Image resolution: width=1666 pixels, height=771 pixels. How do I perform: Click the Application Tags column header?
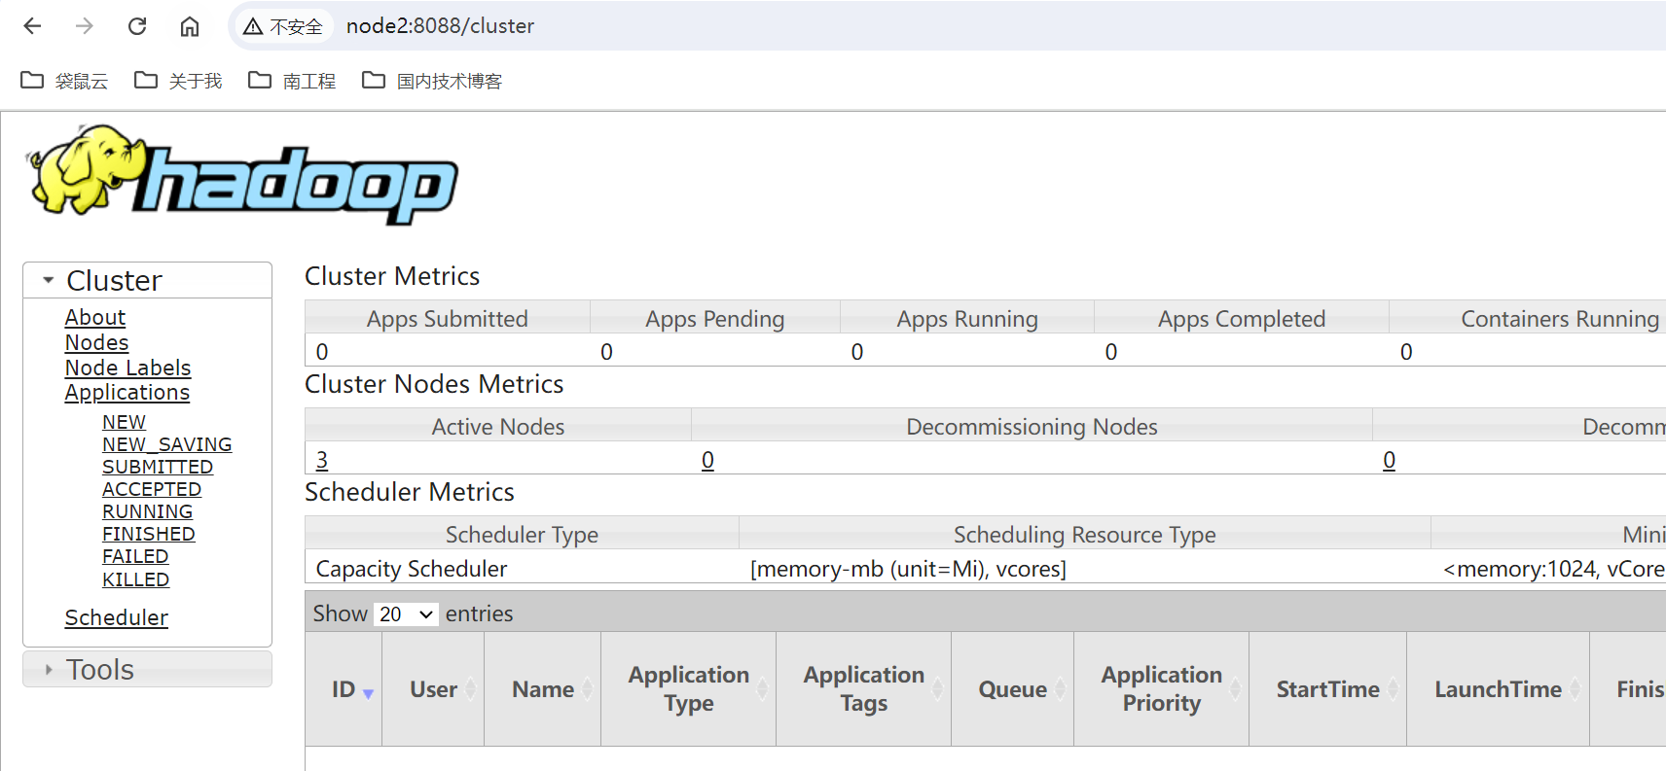pos(864,689)
